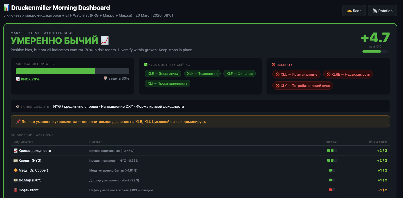Select the Медь (Dr. Copper) indicator row

200,170
